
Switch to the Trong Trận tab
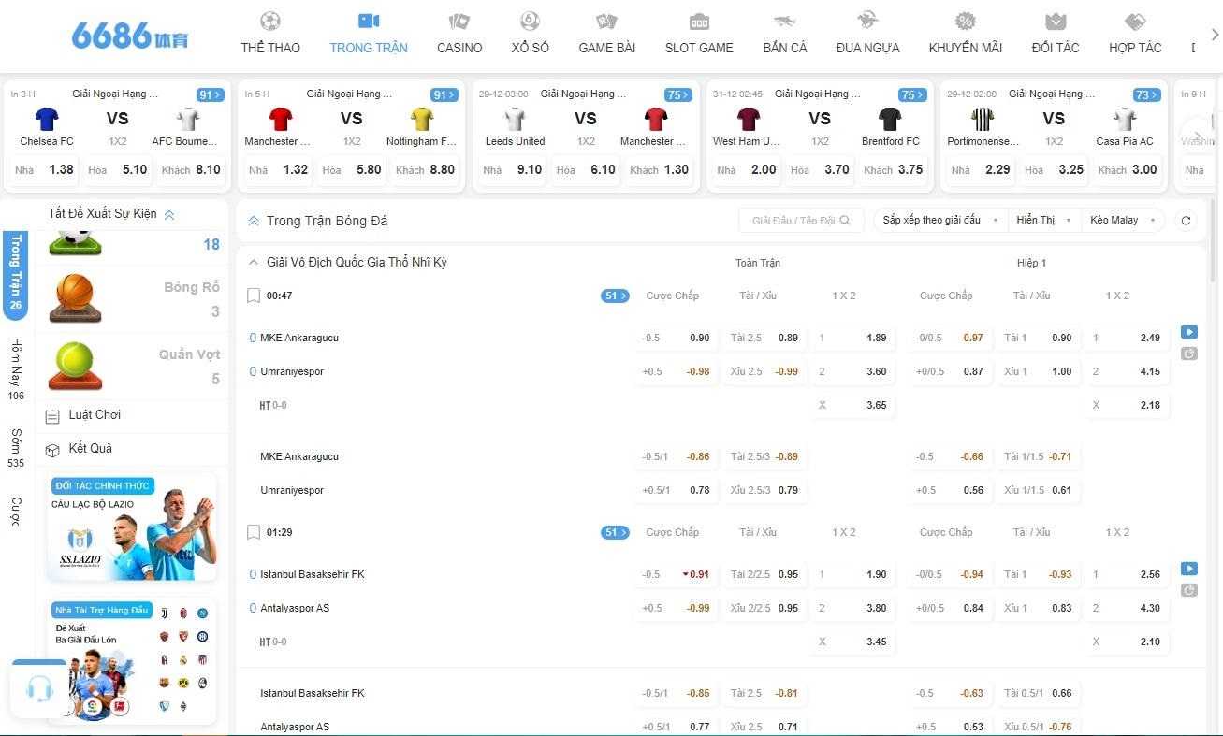(x=369, y=34)
